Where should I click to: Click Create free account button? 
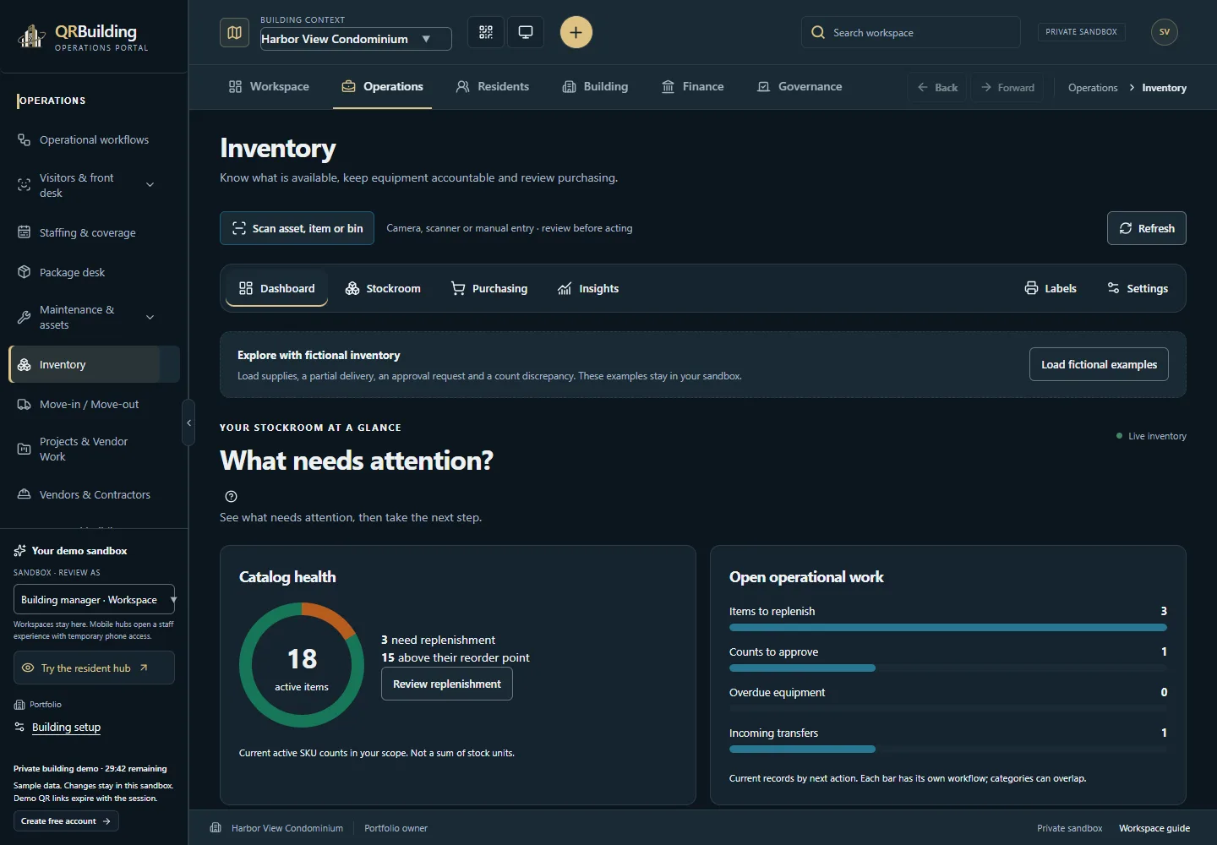(x=66, y=820)
